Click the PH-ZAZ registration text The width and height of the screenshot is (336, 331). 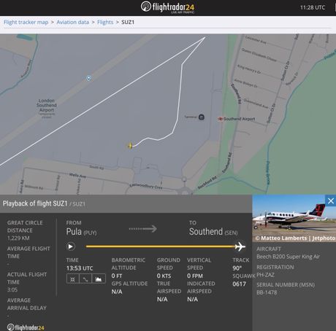coord(265,275)
